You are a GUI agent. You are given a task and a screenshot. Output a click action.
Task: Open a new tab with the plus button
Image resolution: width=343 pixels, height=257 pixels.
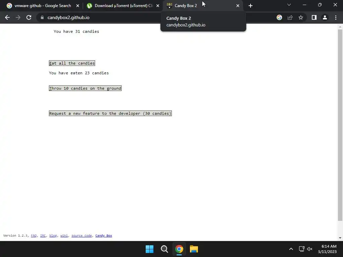(251, 6)
